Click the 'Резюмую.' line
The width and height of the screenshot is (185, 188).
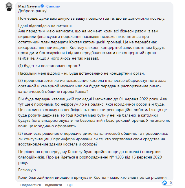pyautogui.click(x=27, y=170)
